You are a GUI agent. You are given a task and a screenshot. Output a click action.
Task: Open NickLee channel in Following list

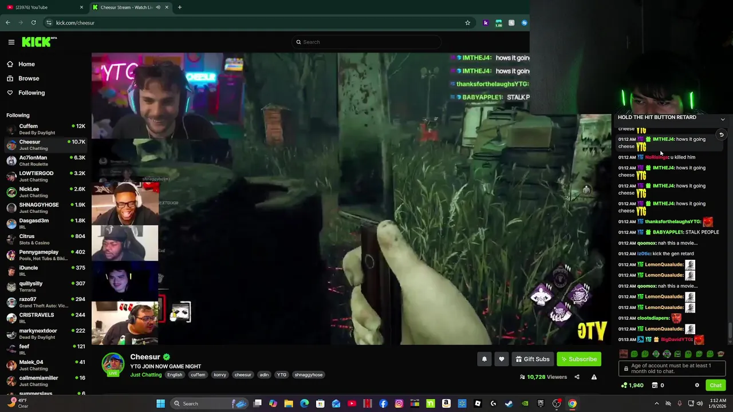click(x=46, y=192)
